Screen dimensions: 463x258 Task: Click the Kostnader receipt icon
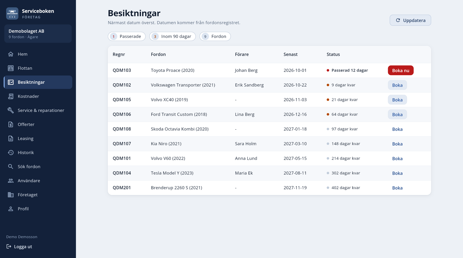[11, 96]
